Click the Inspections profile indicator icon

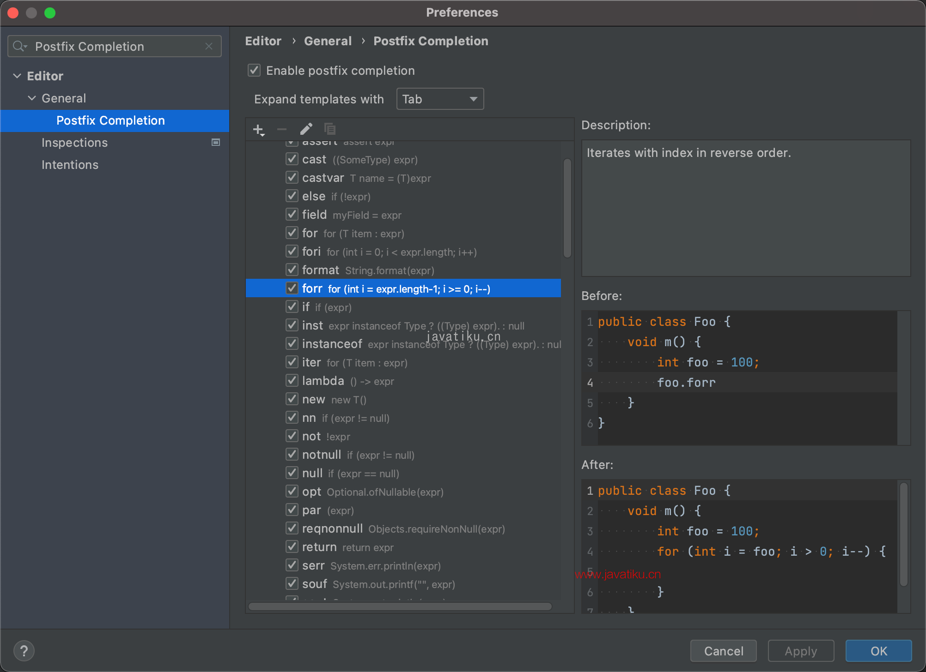215,142
